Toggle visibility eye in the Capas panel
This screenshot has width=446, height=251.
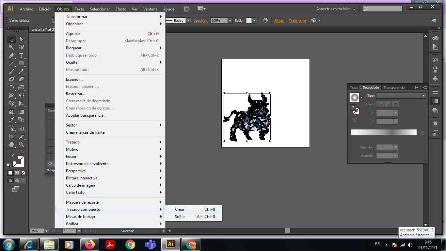50,163
